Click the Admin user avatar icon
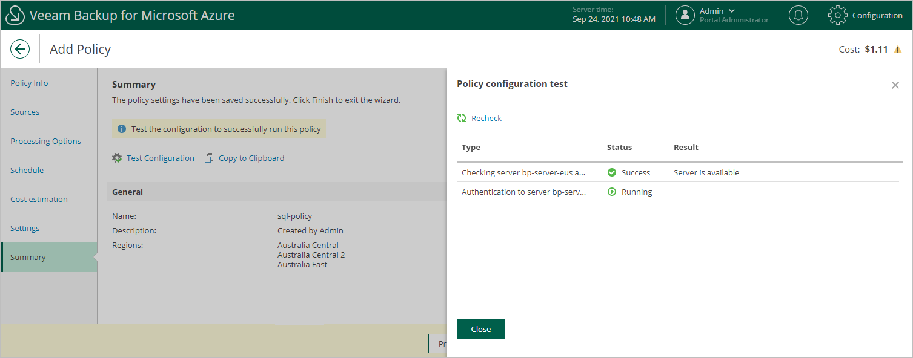Viewport: 913px width, 358px height. click(x=685, y=15)
